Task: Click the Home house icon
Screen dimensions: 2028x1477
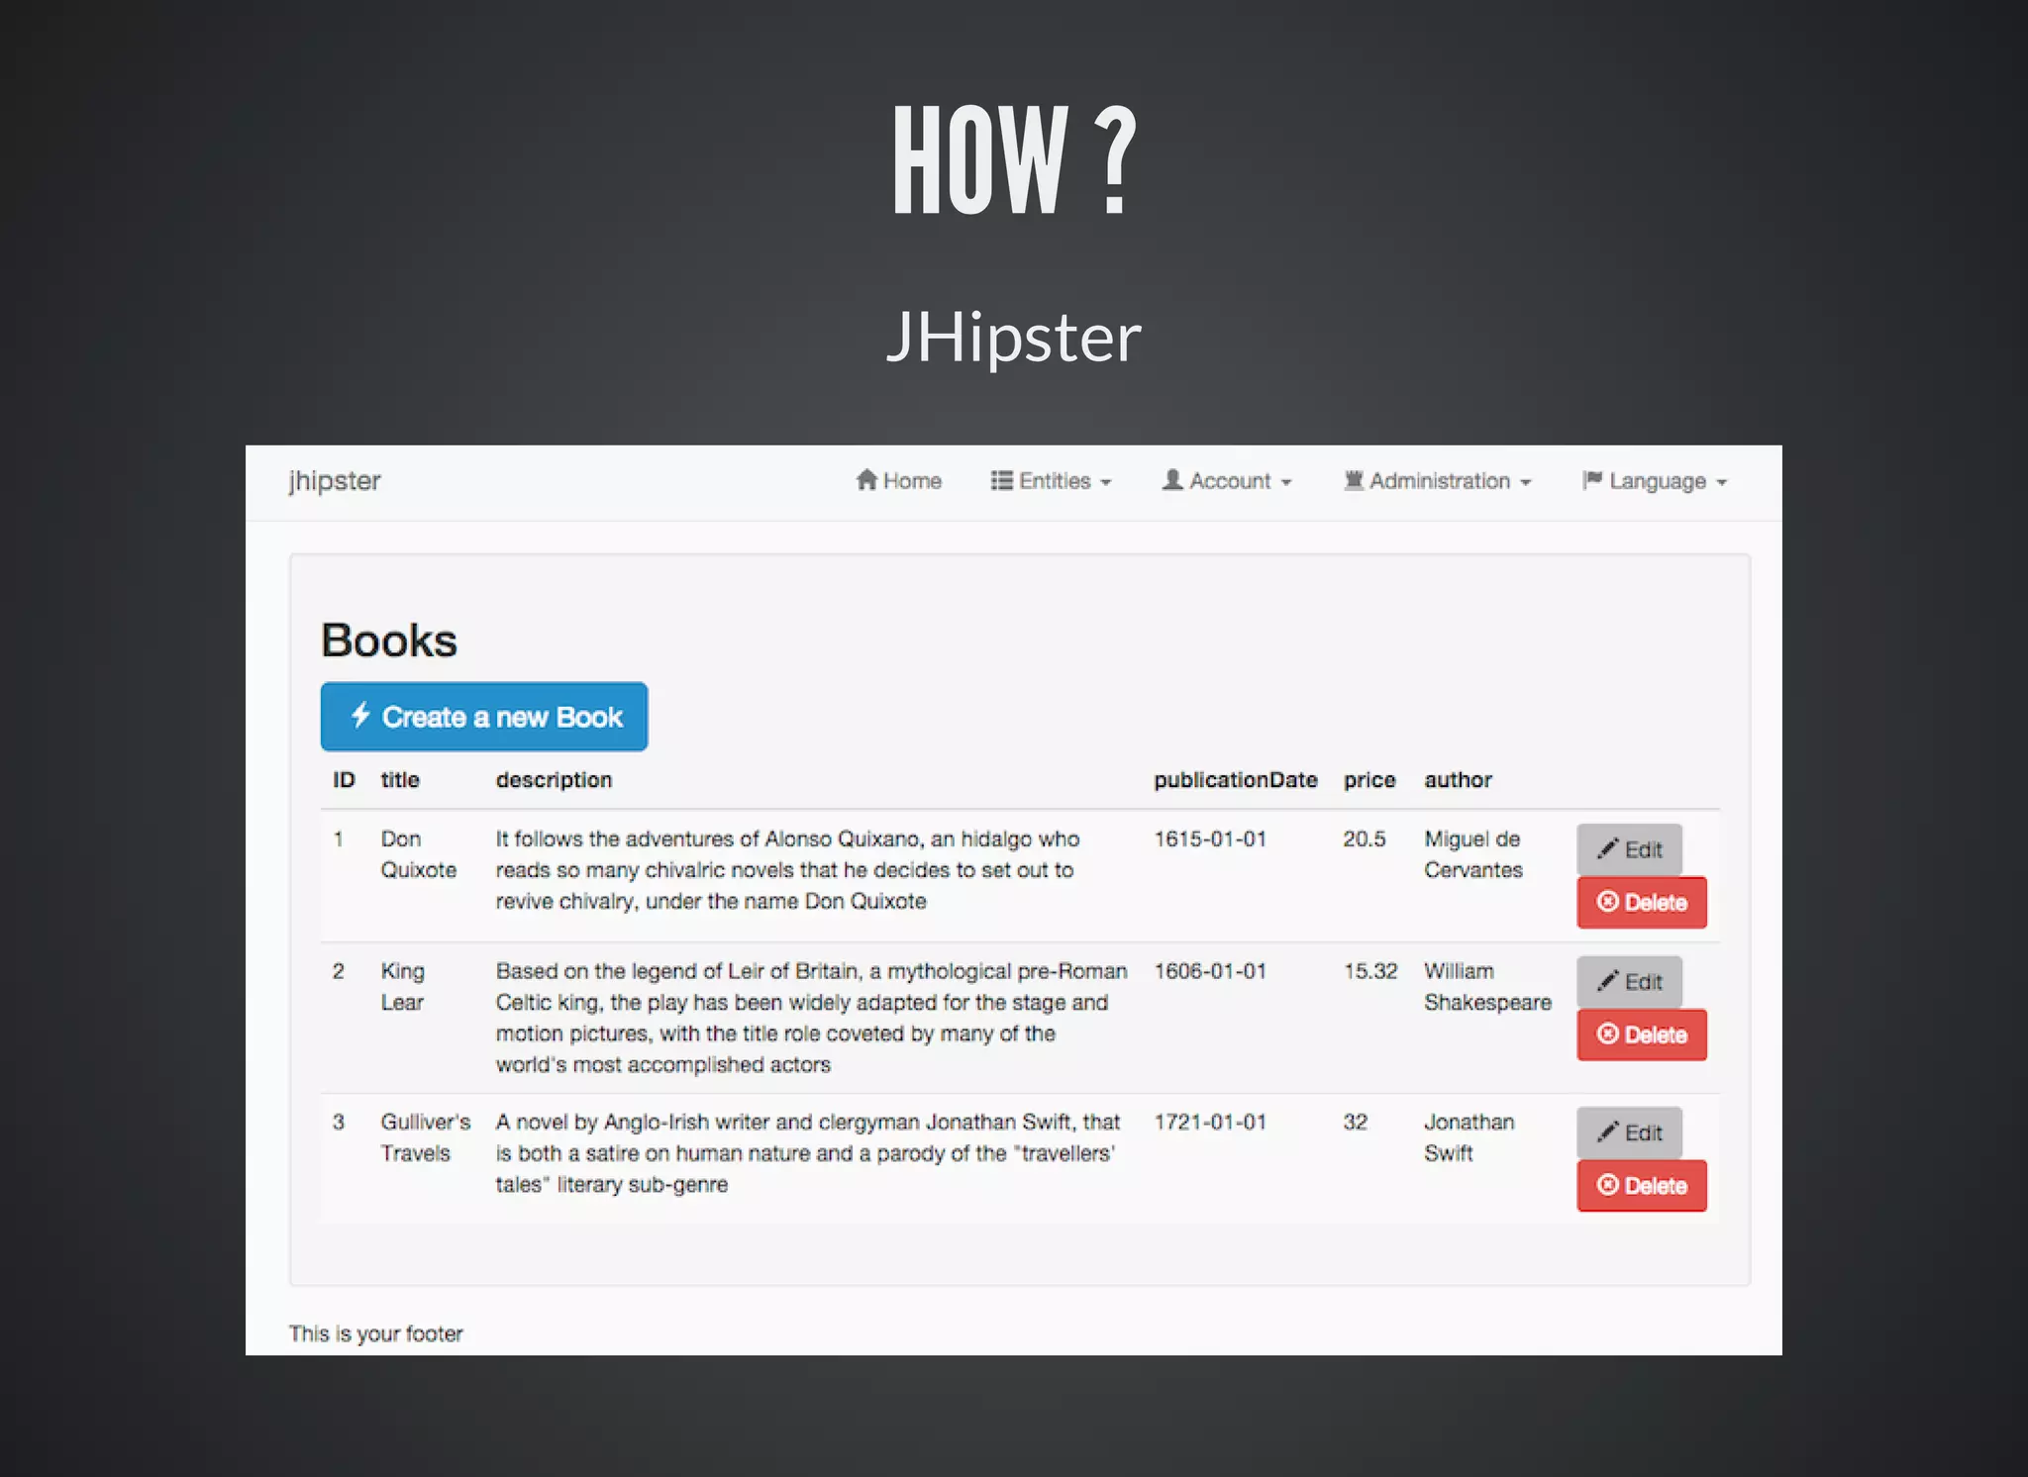Action: point(866,480)
